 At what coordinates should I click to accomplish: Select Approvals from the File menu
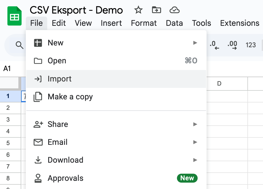pos(116,178)
